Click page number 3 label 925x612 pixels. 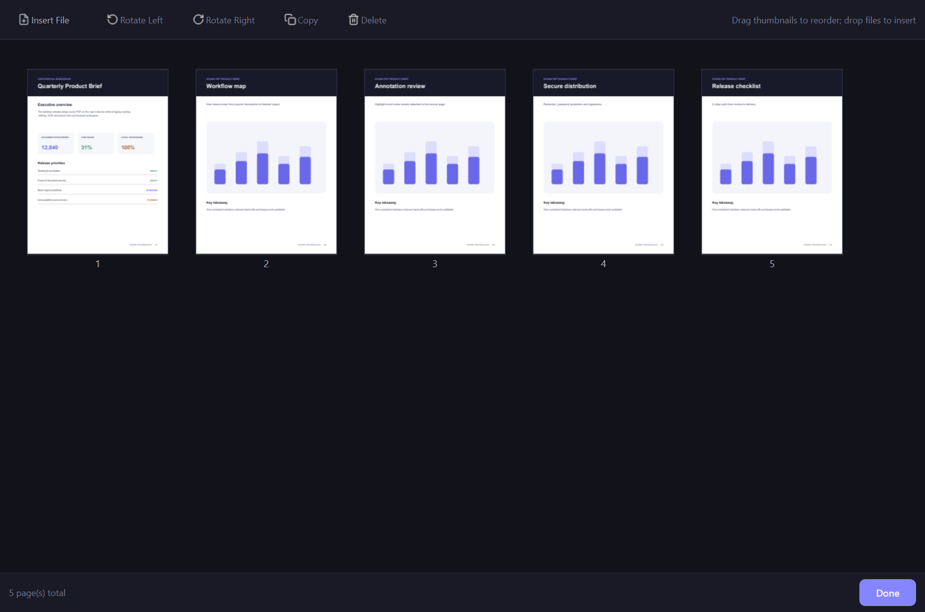(x=435, y=264)
